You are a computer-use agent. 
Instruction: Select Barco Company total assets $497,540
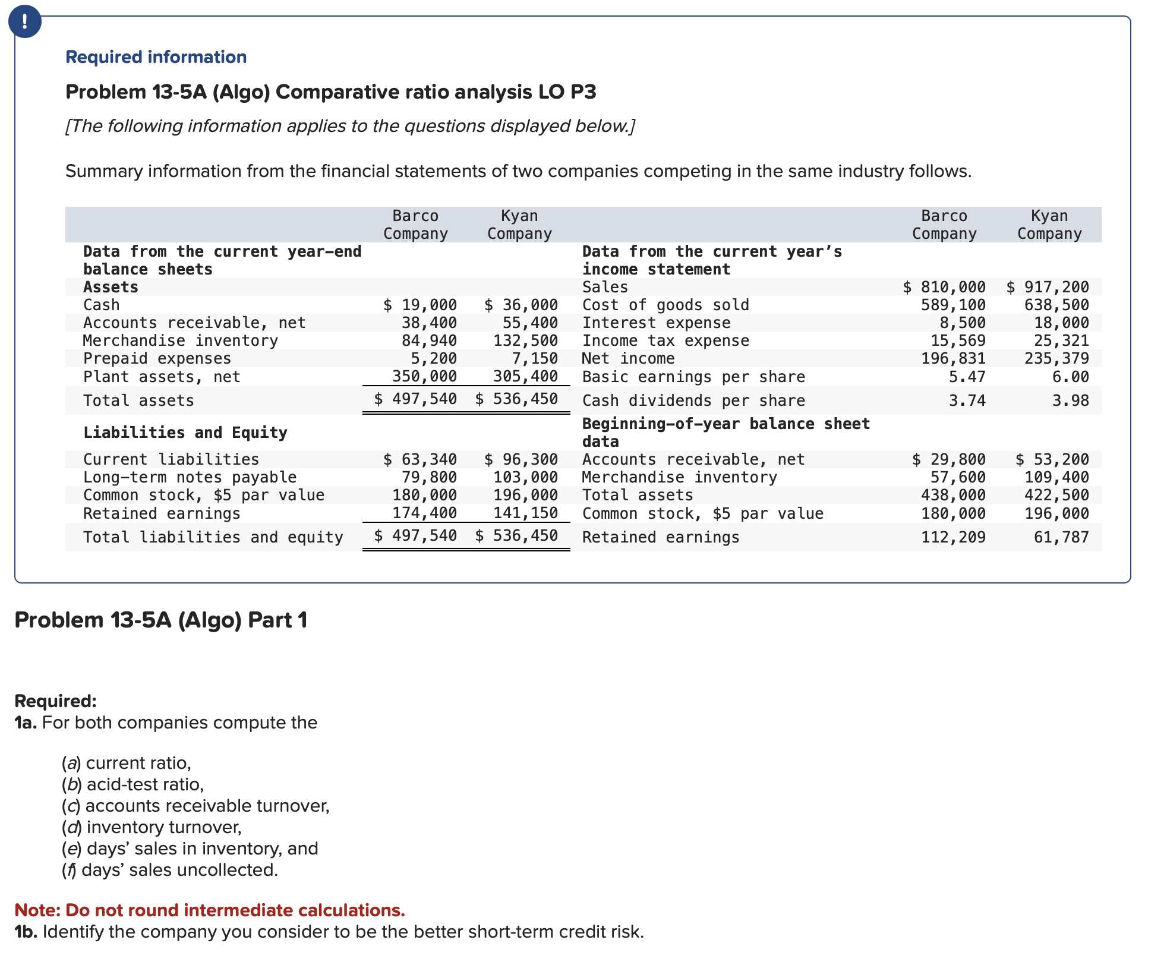click(415, 399)
